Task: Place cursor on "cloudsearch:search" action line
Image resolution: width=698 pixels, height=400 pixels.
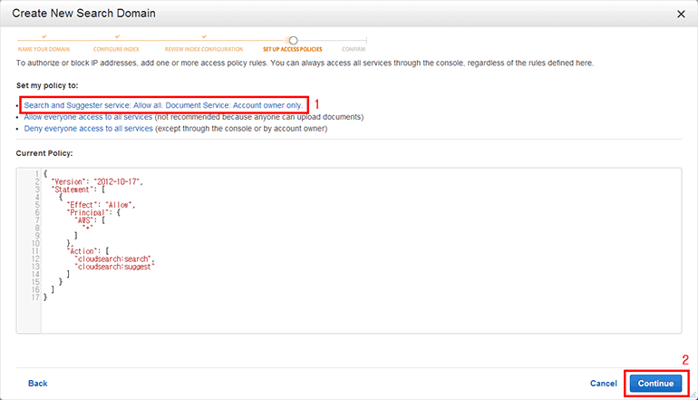Action: [114, 258]
